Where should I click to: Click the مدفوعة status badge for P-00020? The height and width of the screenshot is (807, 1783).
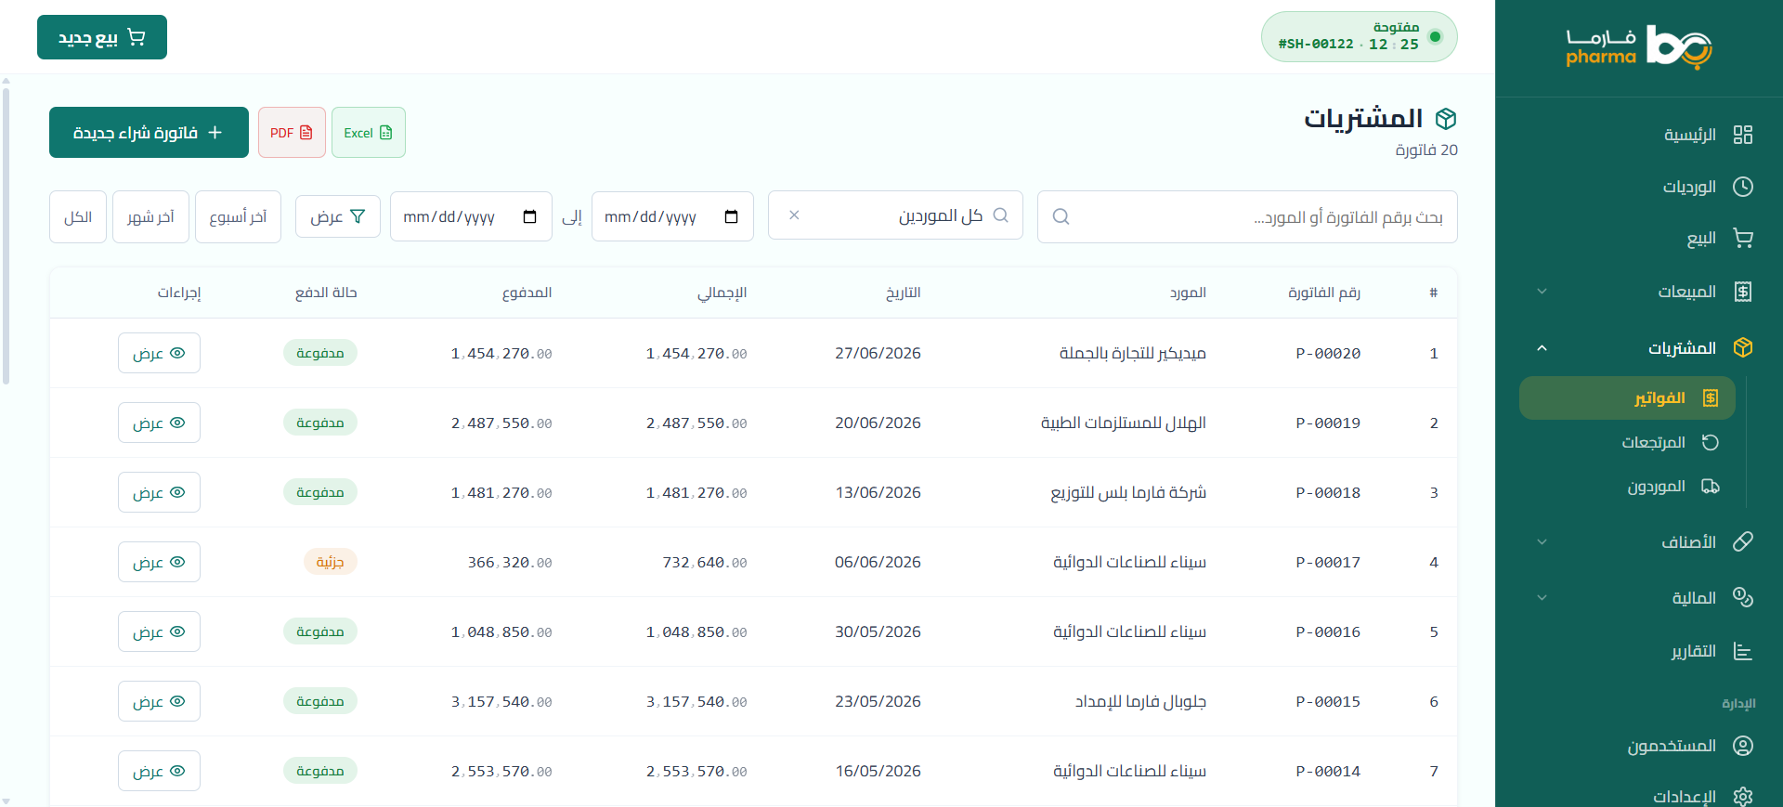320,353
